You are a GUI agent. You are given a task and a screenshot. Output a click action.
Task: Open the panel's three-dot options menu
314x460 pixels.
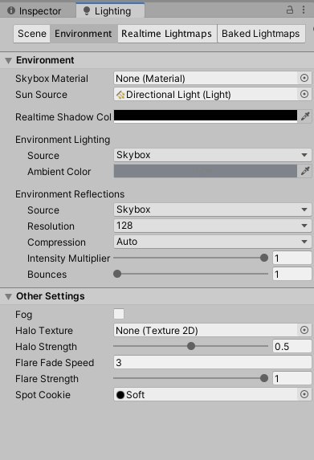coord(304,10)
